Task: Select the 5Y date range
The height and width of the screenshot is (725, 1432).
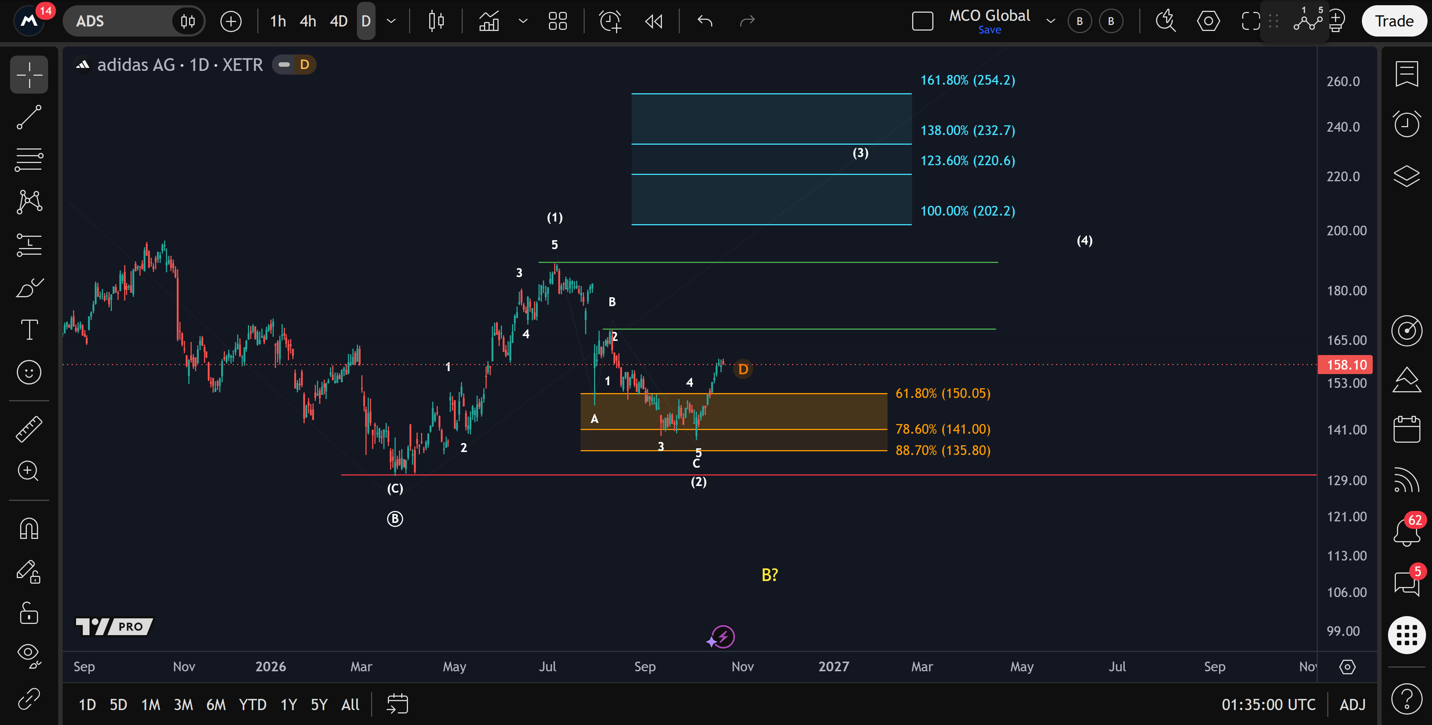Action: tap(319, 704)
